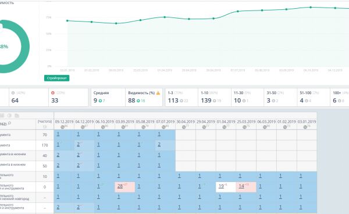This screenshot has height=214, width=349.
Task: Click the 09.12.2019 date column header
Action: tap(64, 122)
